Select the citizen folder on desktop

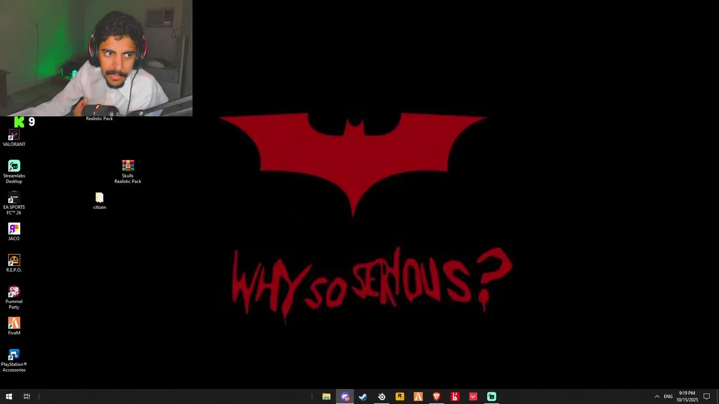pyautogui.click(x=99, y=201)
